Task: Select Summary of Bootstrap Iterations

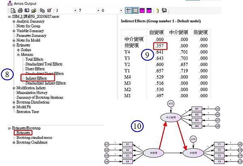Action: click(40, 98)
